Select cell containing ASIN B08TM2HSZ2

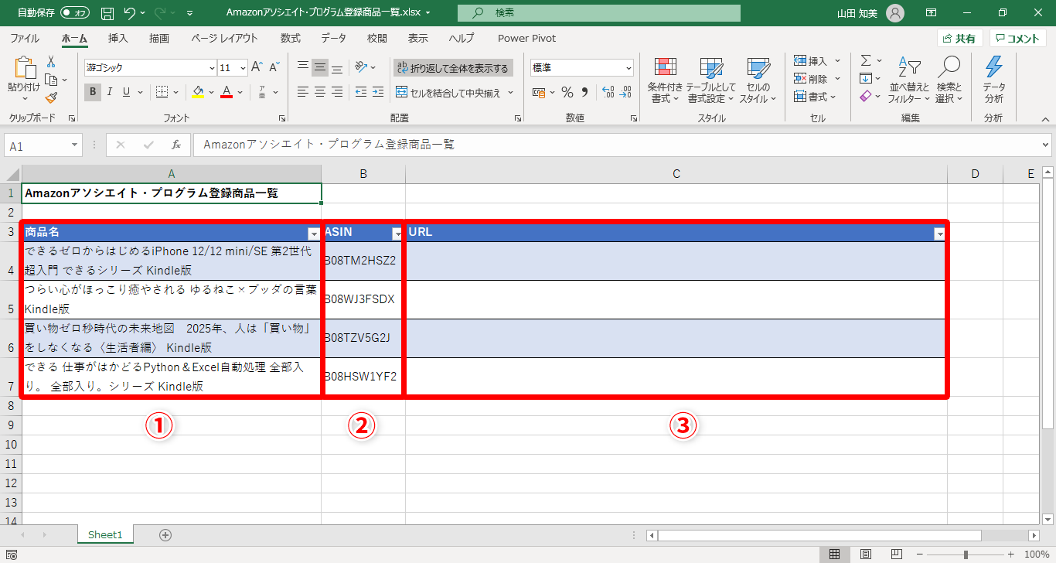[x=363, y=261]
